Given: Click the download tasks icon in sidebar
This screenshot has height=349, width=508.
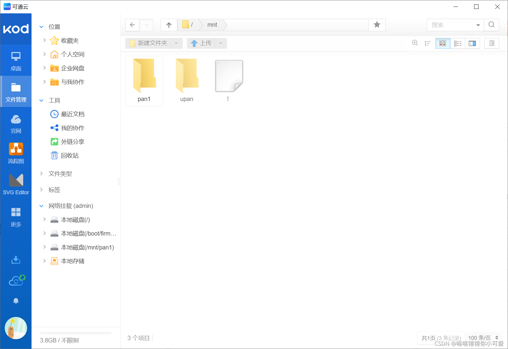Looking at the screenshot, I should (x=16, y=260).
